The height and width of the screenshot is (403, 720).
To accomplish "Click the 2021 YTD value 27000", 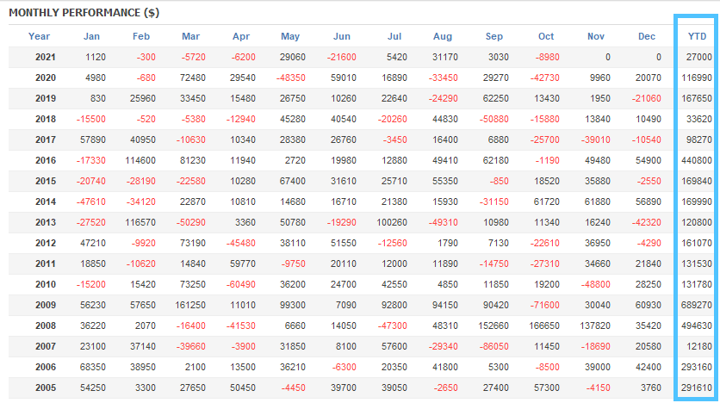I will [698, 57].
